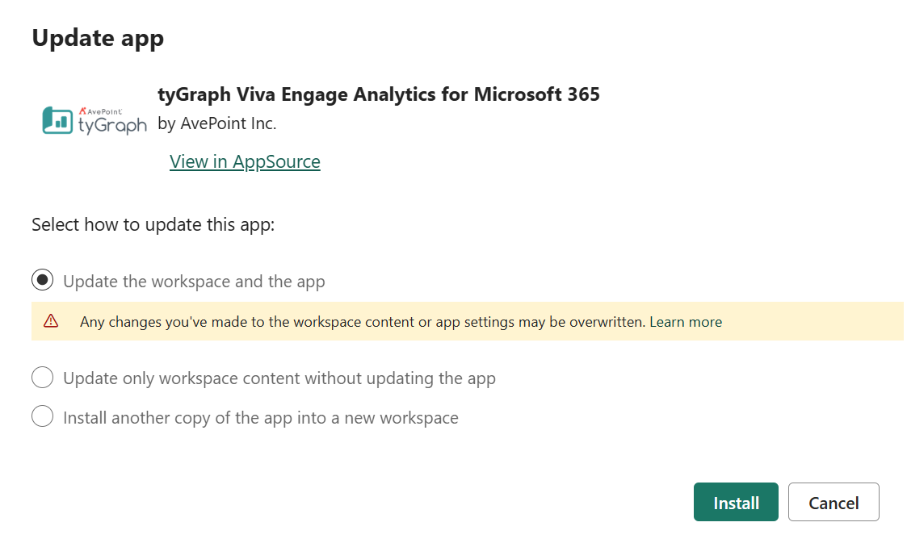Click the green Install button
This screenshot has height=539, width=907.
pyautogui.click(x=736, y=502)
